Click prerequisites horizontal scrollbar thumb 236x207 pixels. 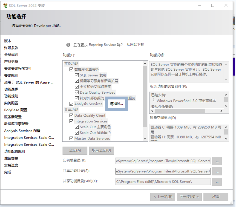coord(180,111)
